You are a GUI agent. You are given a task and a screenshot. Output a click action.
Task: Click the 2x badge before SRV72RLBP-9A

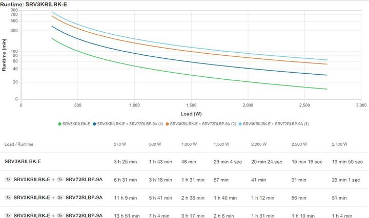[59, 197]
